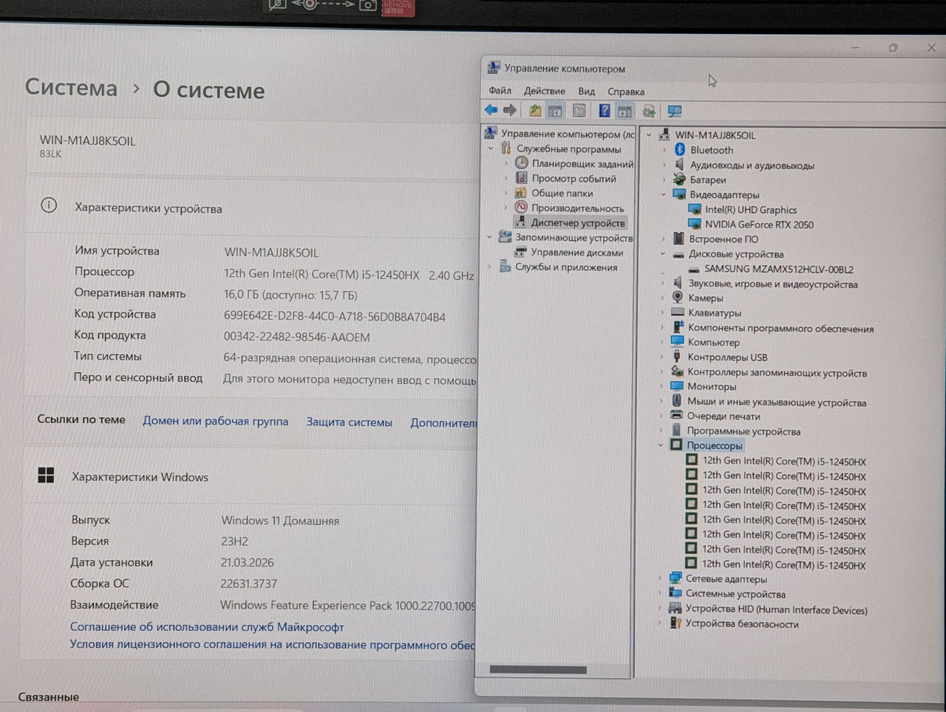Expand the Встроенное ПО node
The width and height of the screenshot is (946, 712).
pos(663,239)
